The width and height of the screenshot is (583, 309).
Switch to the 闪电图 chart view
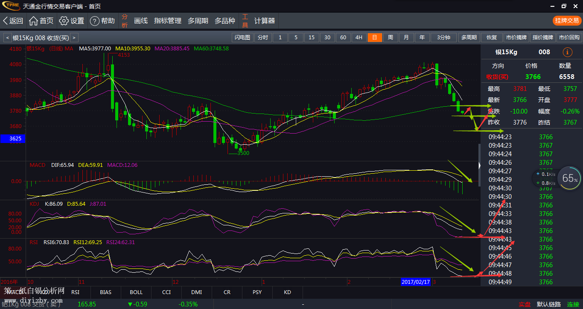point(242,38)
